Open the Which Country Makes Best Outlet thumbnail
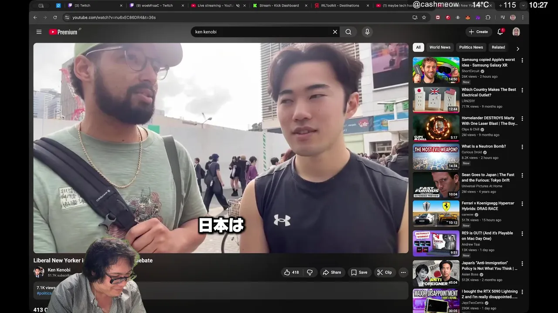 (436, 100)
